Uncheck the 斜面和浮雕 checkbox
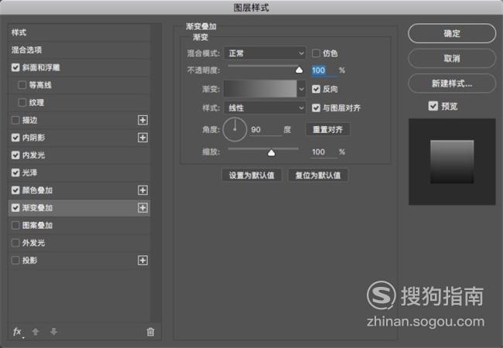The width and height of the screenshot is (503, 348). coord(15,67)
